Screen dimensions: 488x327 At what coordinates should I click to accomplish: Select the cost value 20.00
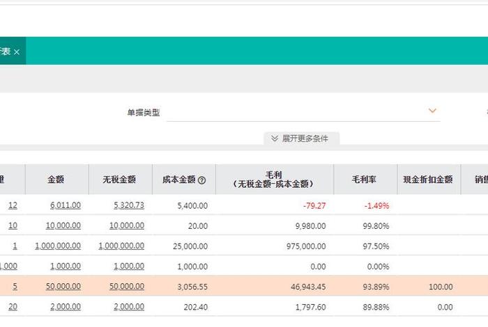click(x=197, y=225)
